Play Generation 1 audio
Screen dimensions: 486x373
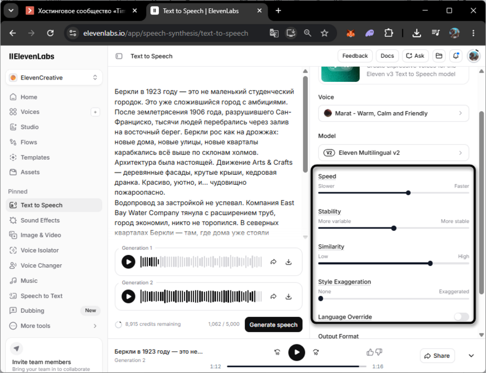129,261
